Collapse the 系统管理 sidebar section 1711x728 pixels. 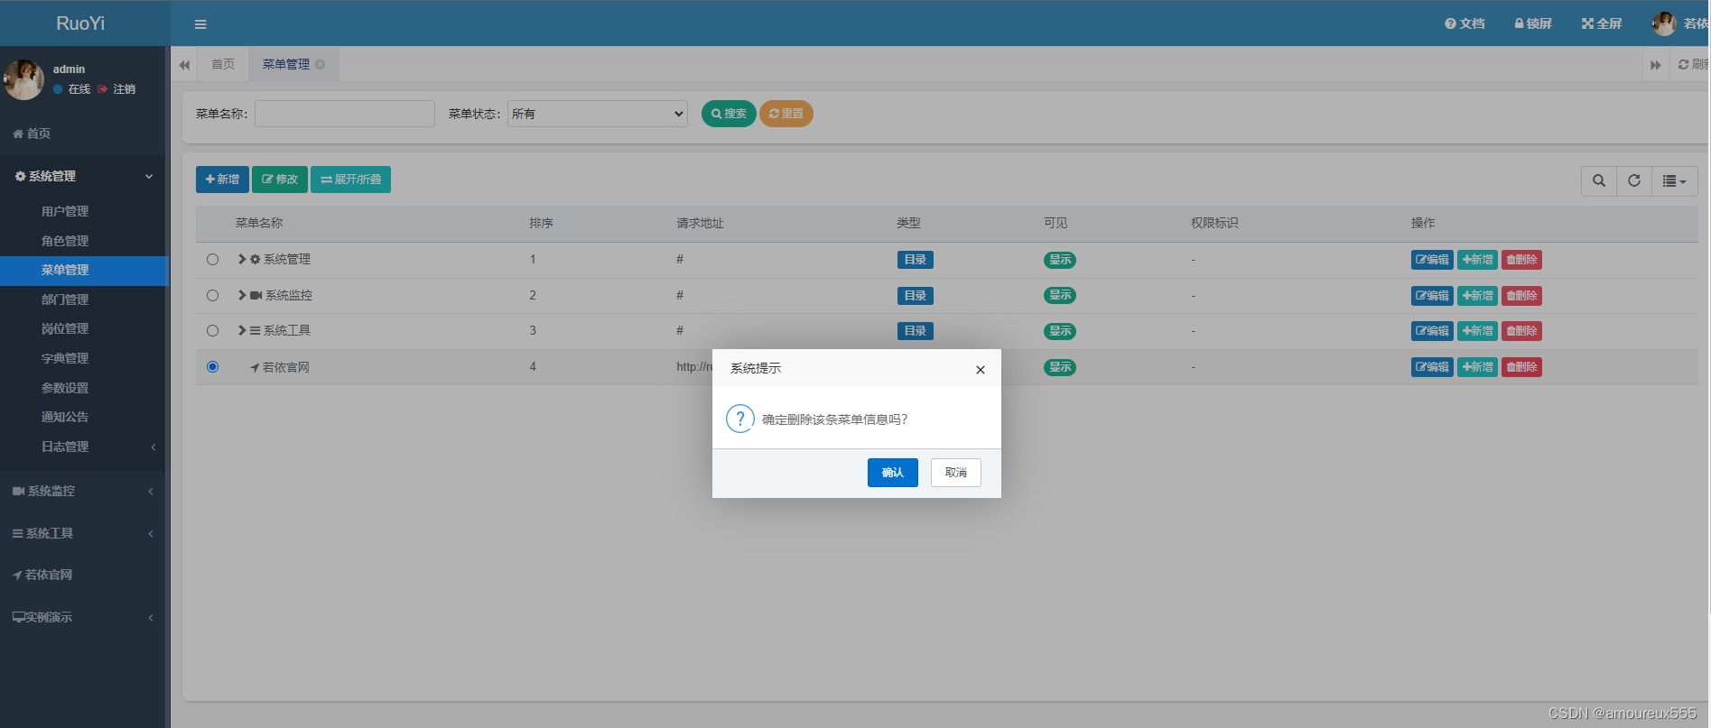(x=84, y=177)
